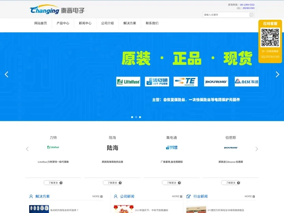
Task: Click the 行业新闻 article thumbnail
Action: point(196,209)
